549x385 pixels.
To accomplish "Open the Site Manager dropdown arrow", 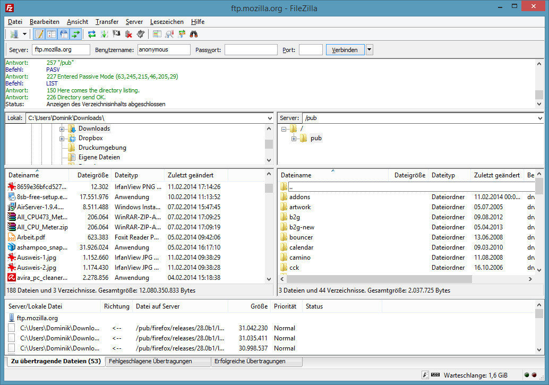I will point(24,34).
